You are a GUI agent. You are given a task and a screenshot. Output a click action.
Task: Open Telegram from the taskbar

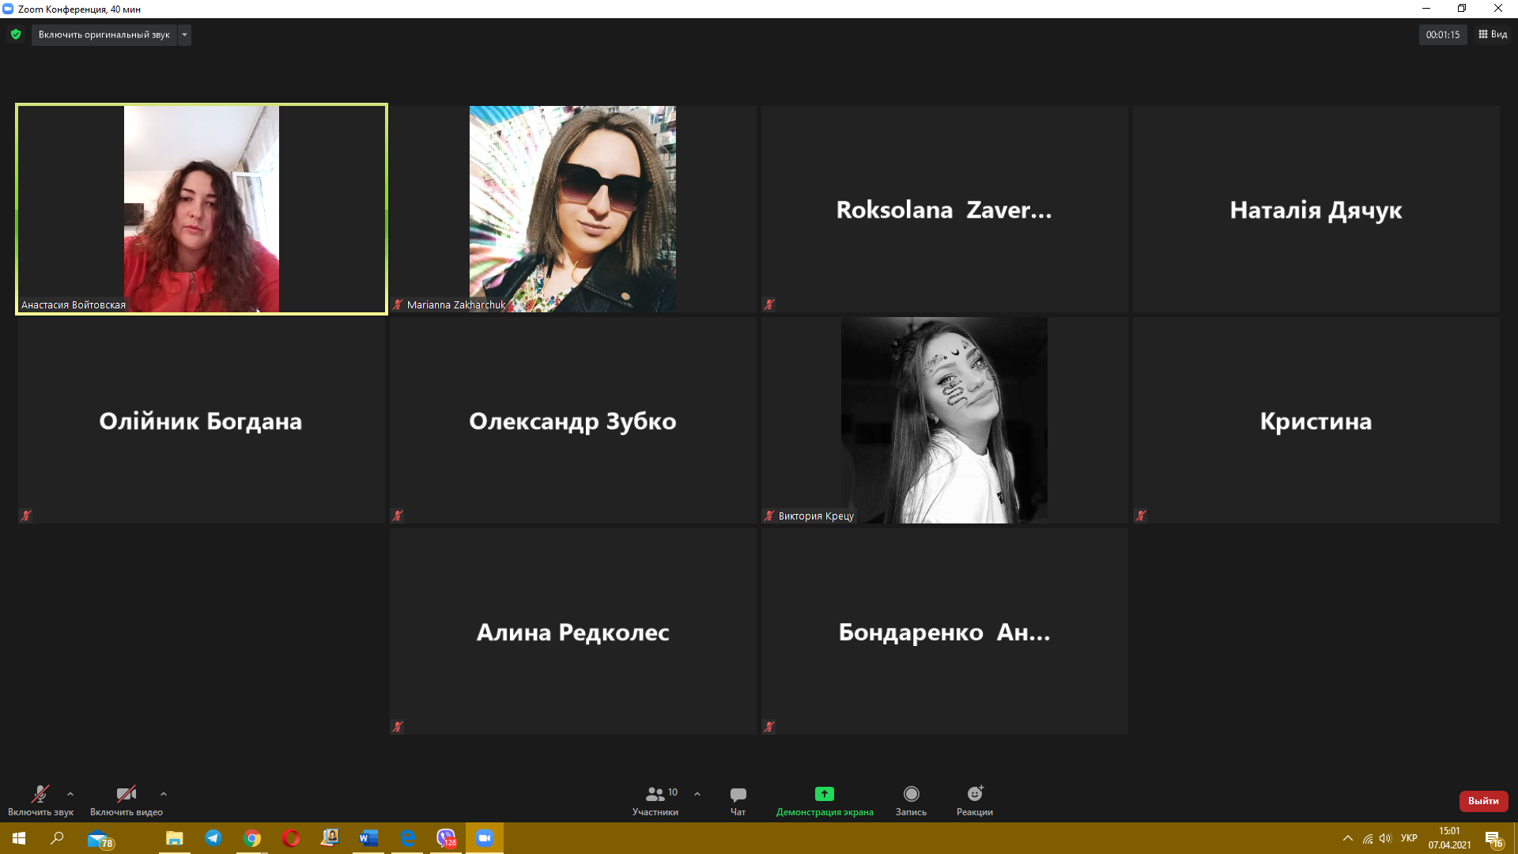click(x=213, y=838)
